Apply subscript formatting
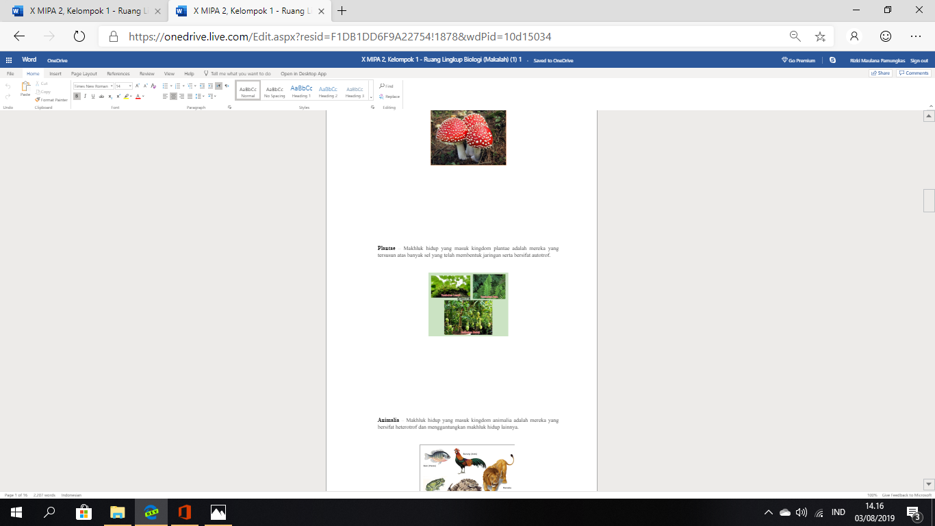The image size is (935, 526). (110, 97)
